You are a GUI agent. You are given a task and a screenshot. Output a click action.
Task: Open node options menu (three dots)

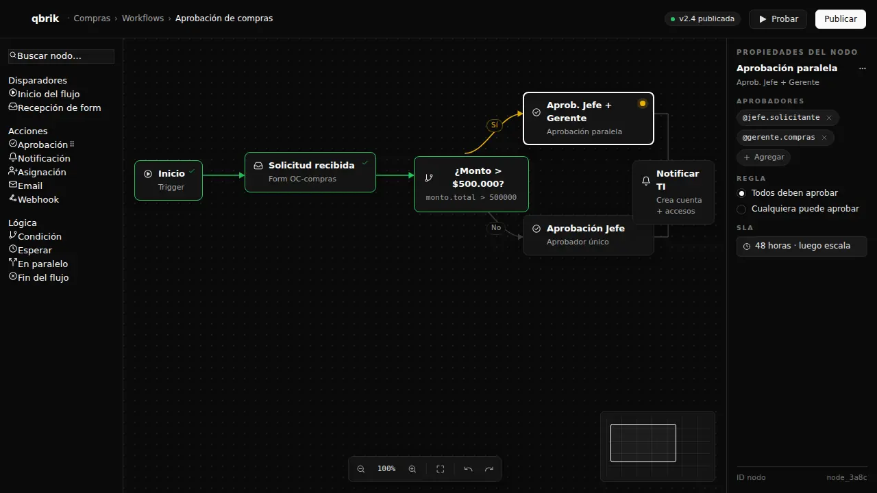862,68
